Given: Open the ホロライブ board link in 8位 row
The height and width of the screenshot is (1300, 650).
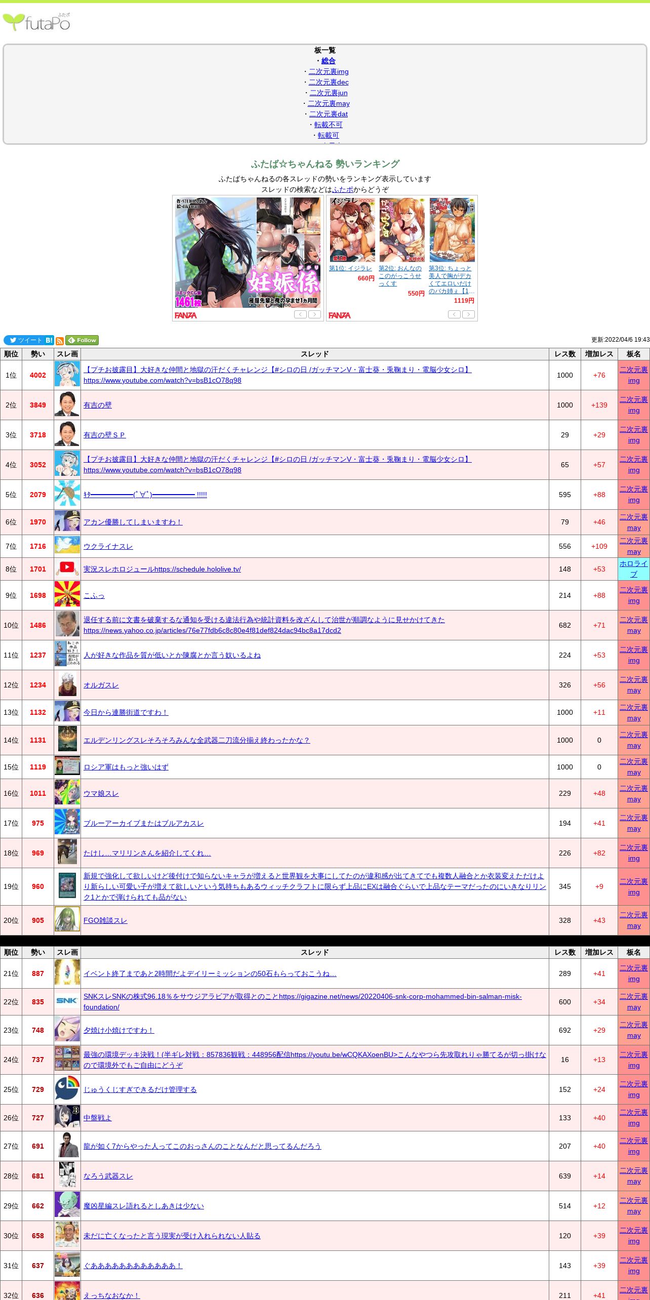Looking at the screenshot, I should (x=634, y=569).
